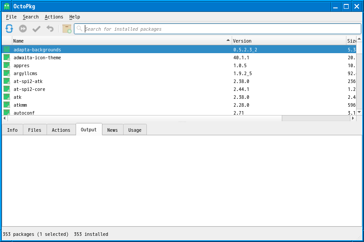Click the installed icon beside at-spi2-core
The width and height of the screenshot is (364, 242).
pos(7,89)
